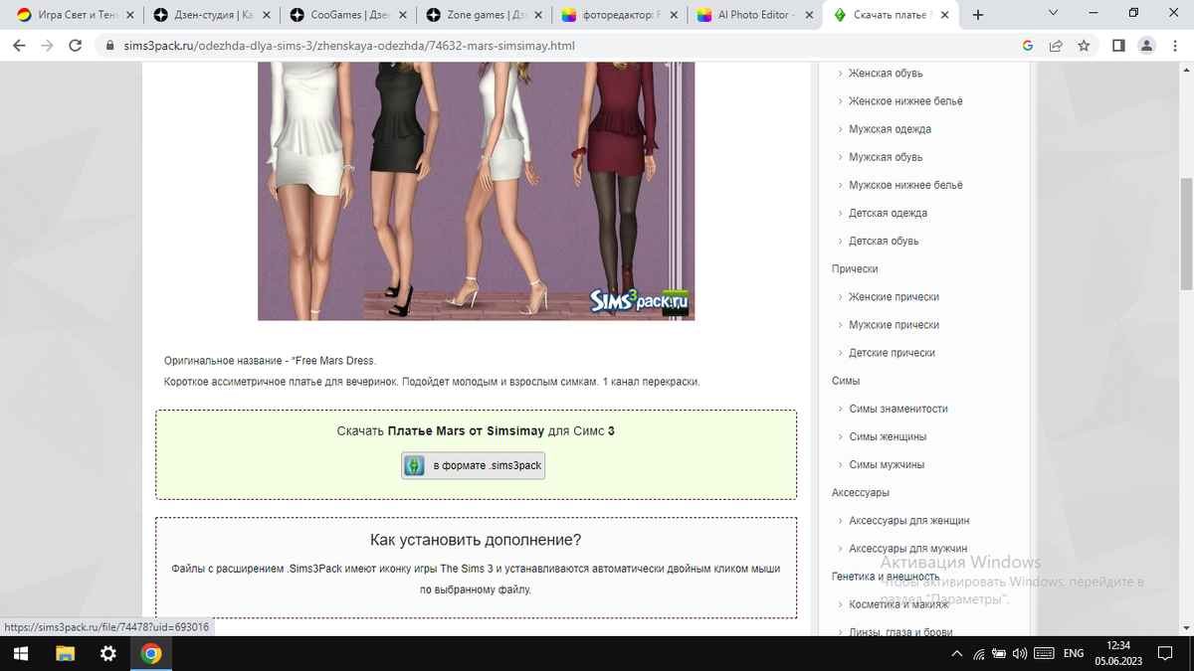Open the Chrome side panel
The width and height of the screenshot is (1194, 671).
[1118, 46]
